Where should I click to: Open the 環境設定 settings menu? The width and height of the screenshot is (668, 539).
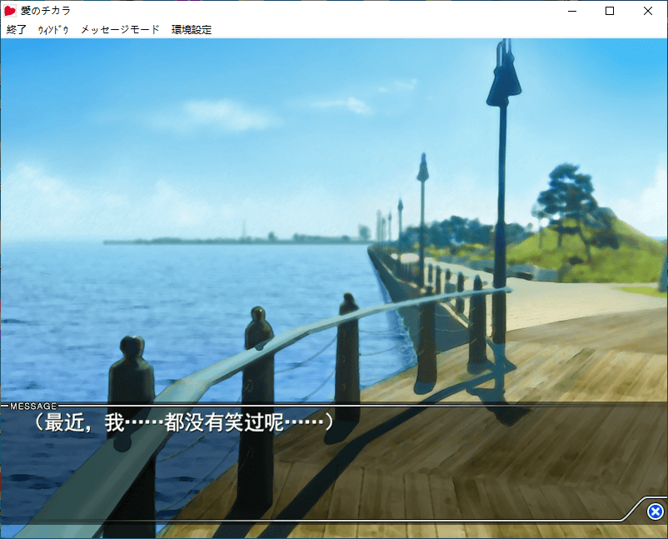pyautogui.click(x=192, y=29)
